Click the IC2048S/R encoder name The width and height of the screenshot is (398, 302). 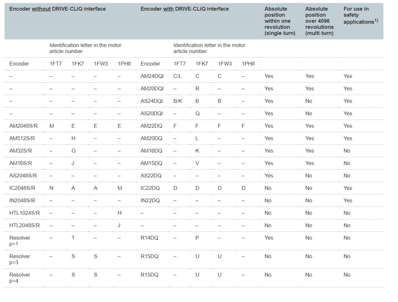pyautogui.click(x=22, y=188)
